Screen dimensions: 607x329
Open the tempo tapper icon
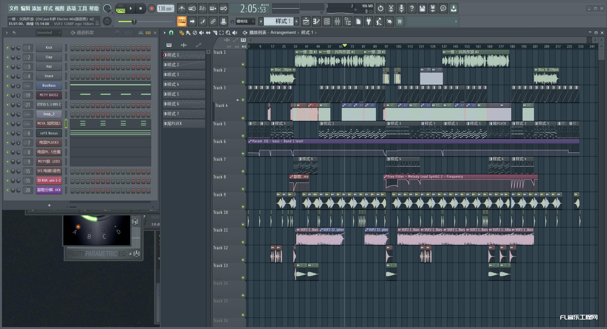[x=379, y=21]
